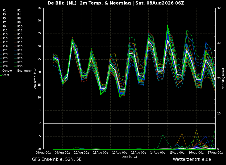The image size is (226, 165).
Task: Click the 10Aug 00z date tick label
Action: 82,152
